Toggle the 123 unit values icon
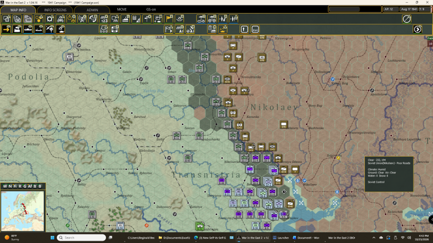Screen dimensions: 433x243 (104, 19)
